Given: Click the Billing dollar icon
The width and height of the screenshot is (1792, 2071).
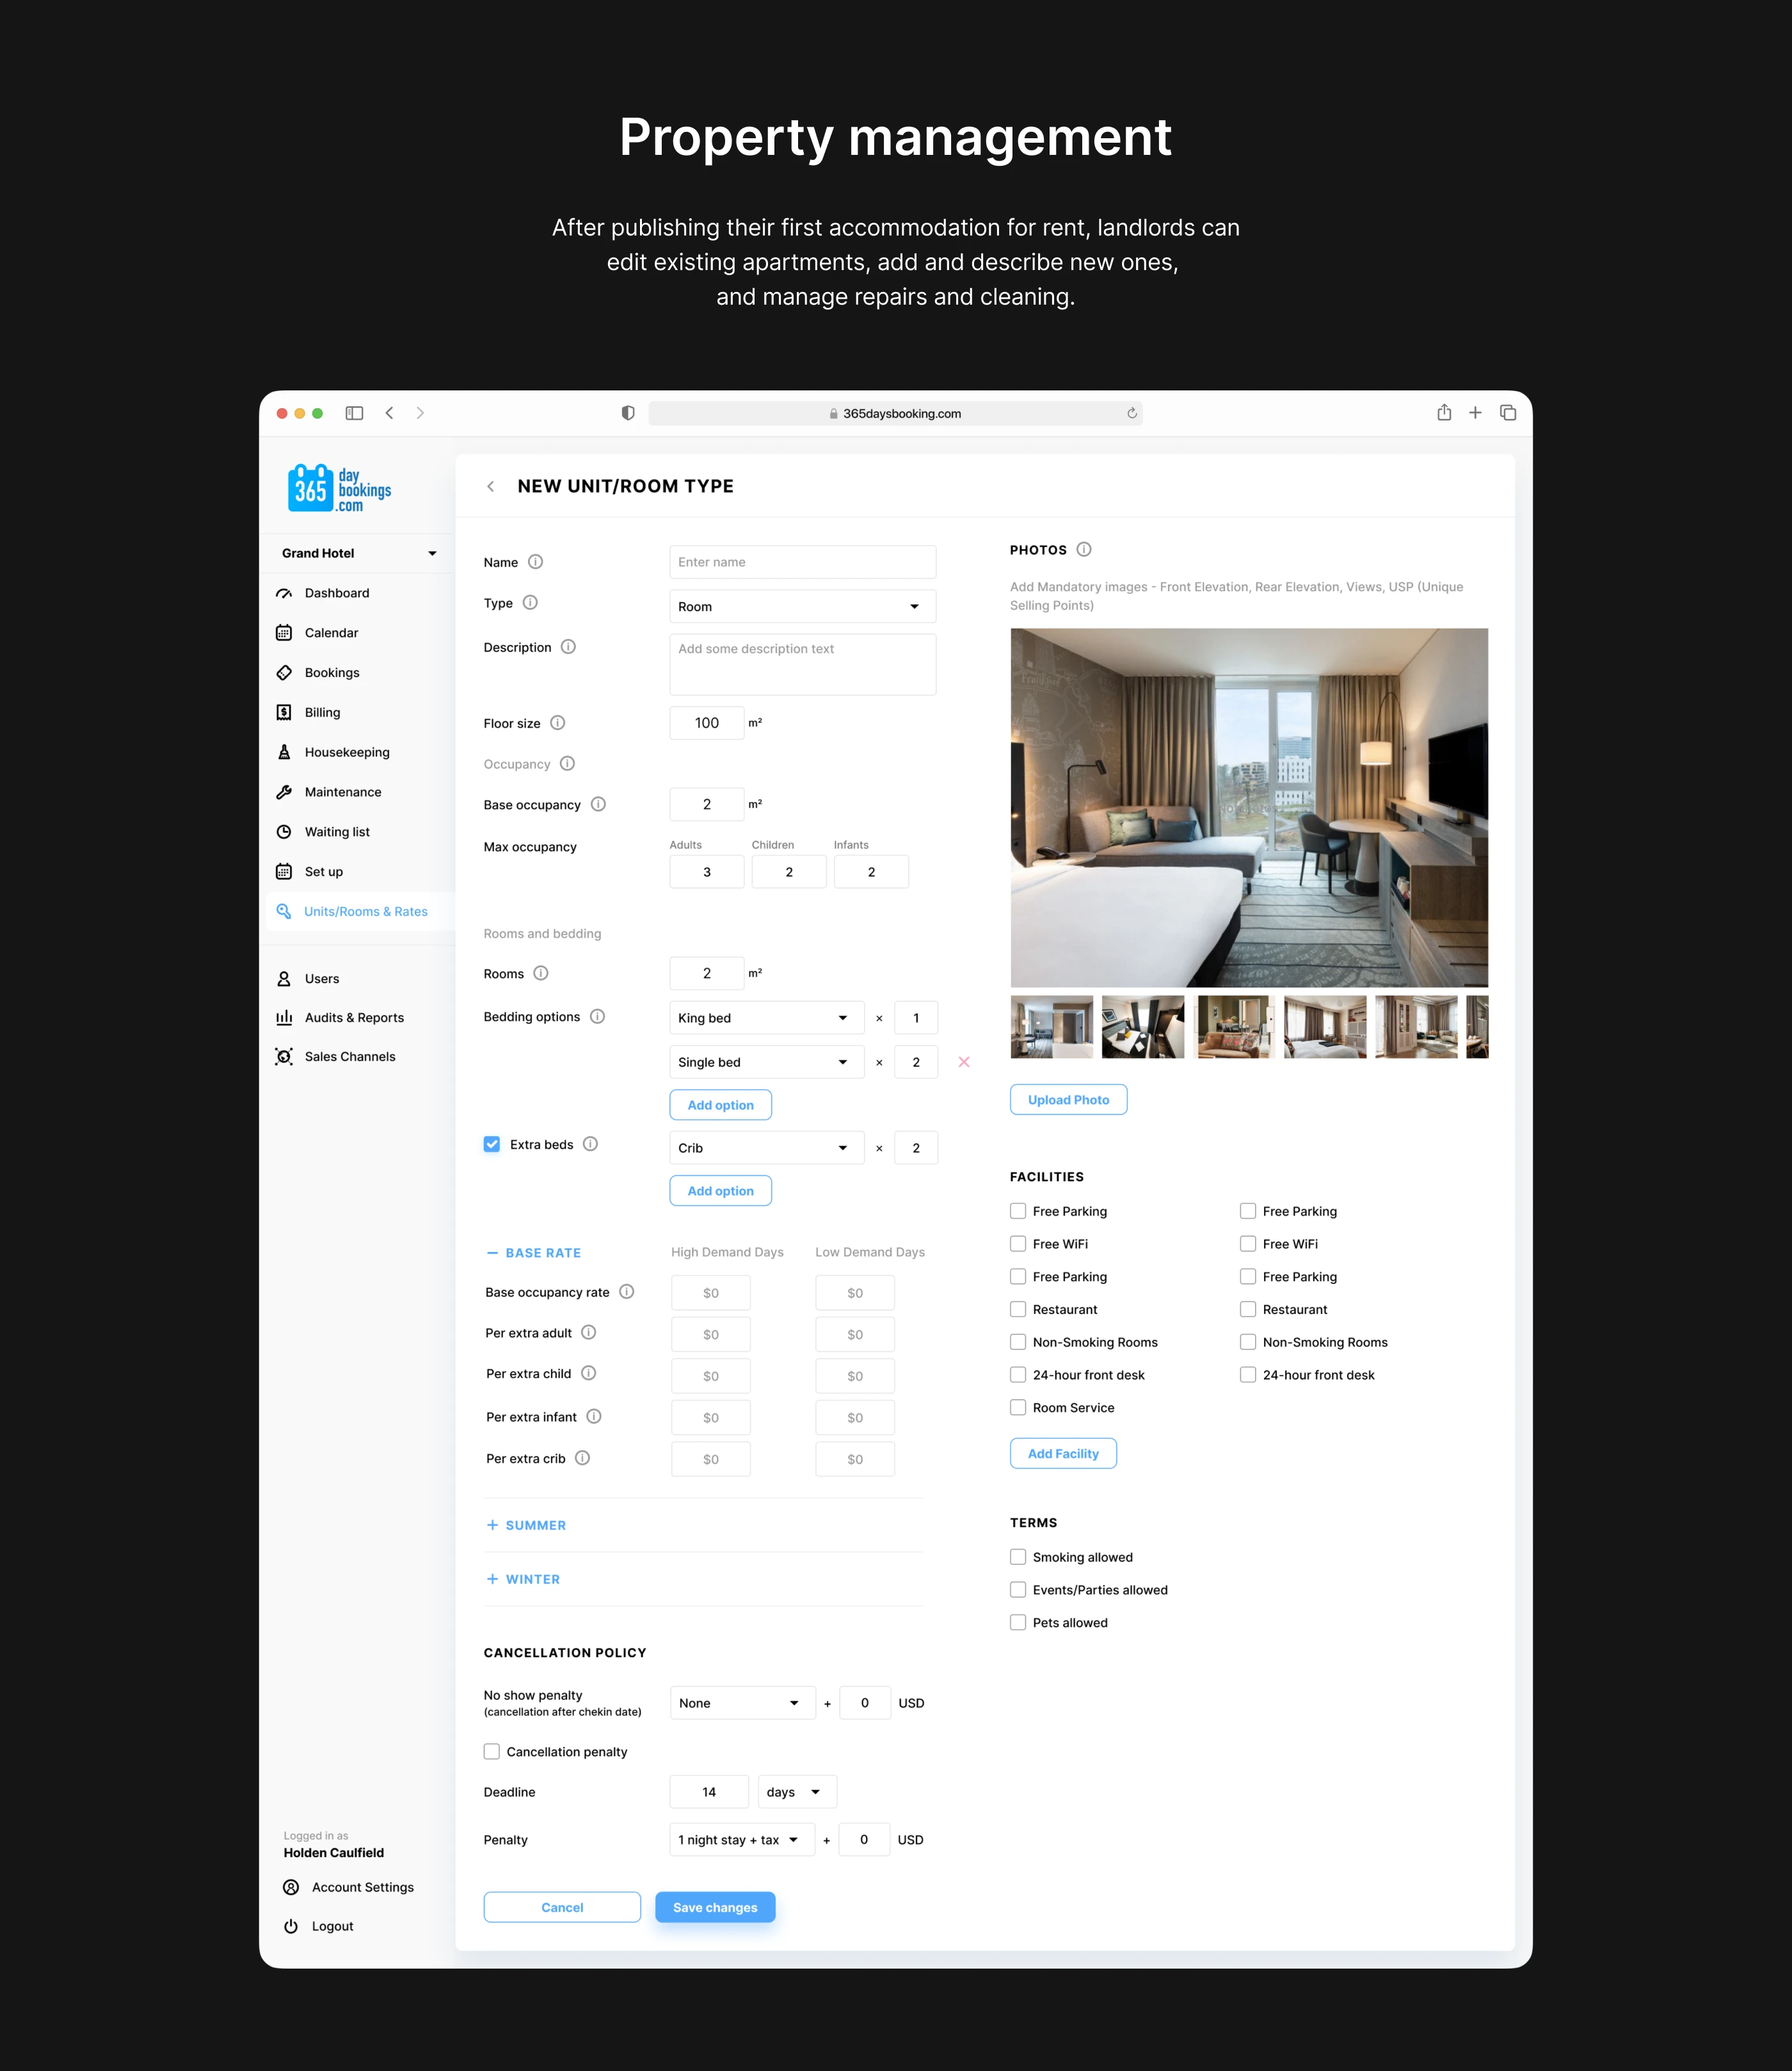Looking at the screenshot, I should [284, 712].
